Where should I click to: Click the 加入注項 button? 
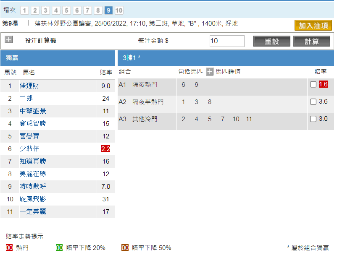coord(313,25)
